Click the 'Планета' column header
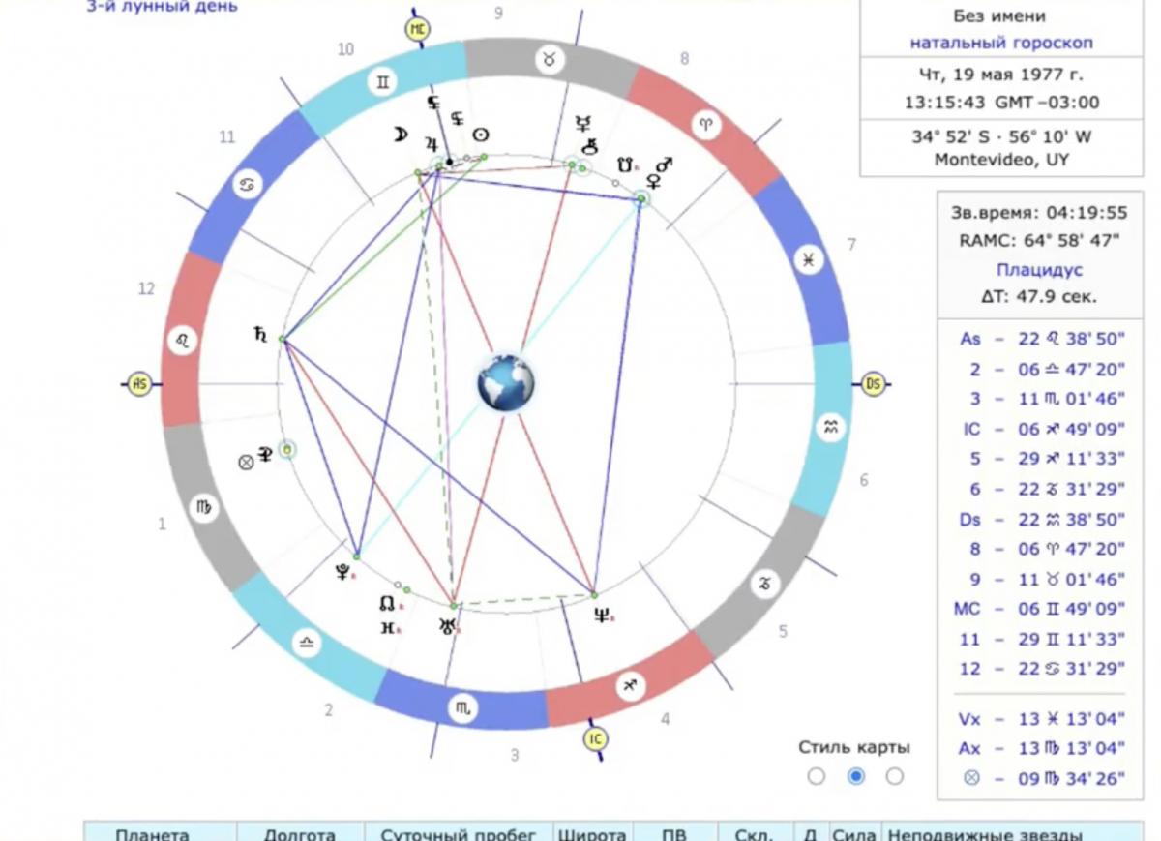This screenshot has height=841, width=1161. coord(153,835)
